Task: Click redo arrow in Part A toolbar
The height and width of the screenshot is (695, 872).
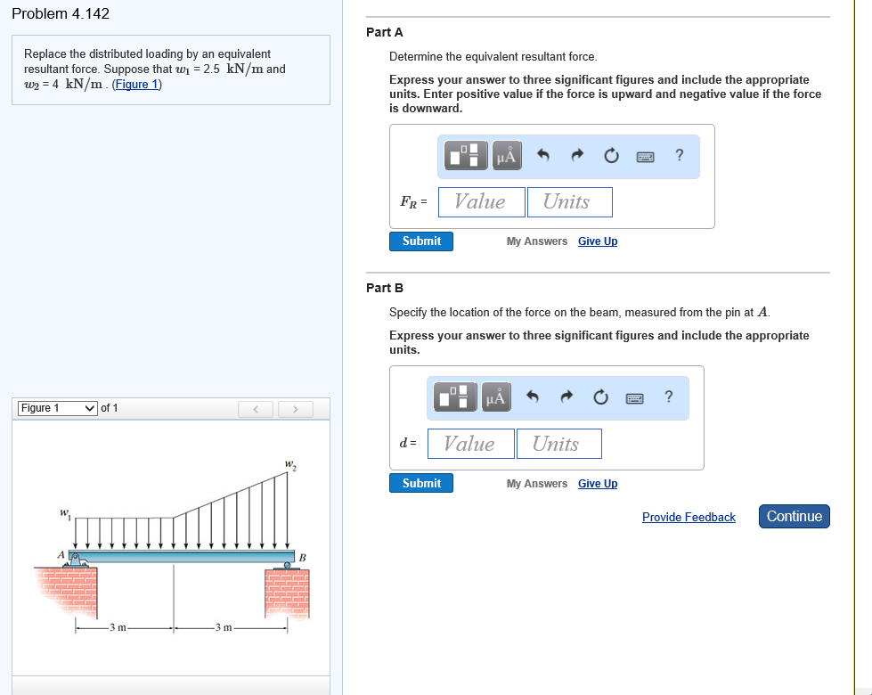Action: 578,155
